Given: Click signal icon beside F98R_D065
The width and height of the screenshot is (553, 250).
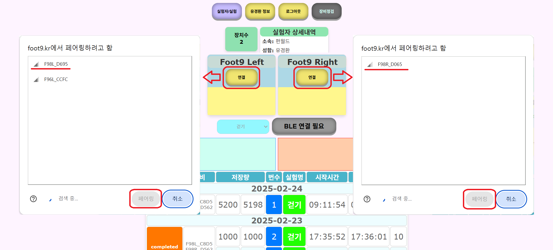Looking at the screenshot, I should click(370, 65).
